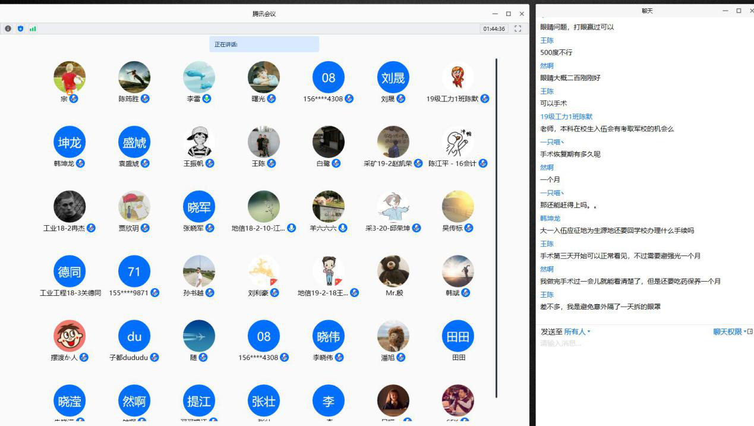Viewport: 754px width, 426px height.
Task: Toggle the muted mic icon beside 韩斌
Action: (x=466, y=292)
